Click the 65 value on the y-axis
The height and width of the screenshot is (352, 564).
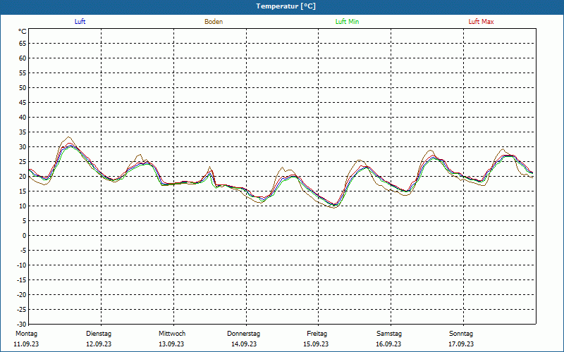coord(23,44)
